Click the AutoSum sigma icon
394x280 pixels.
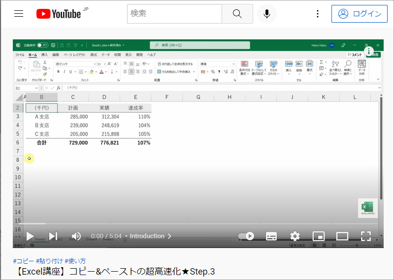pyautogui.click(x=321, y=62)
